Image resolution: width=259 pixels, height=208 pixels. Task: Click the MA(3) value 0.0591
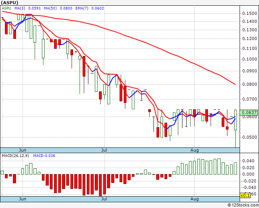(x=34, y=8)
